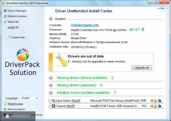Click the scroll up arrow of the scrollbar
The height and width of the screenshot is (121, 171).
[167, 8]
